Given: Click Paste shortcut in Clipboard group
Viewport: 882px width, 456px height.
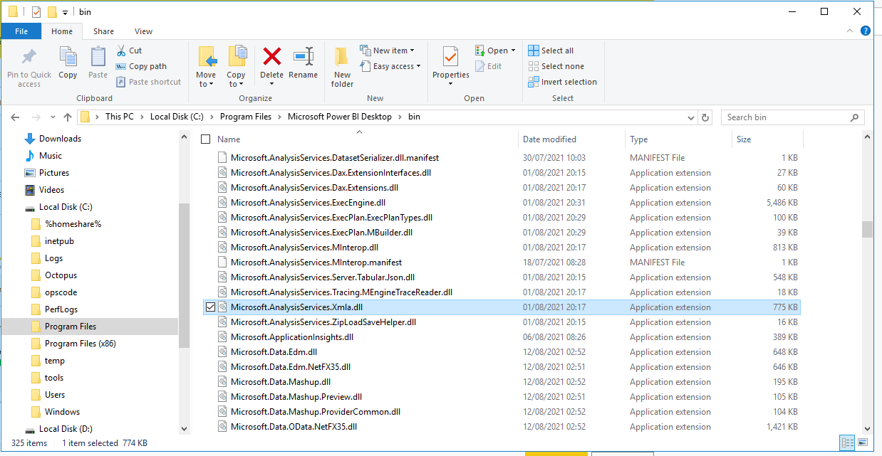Looking at the screenshot, I should [148, 82].
